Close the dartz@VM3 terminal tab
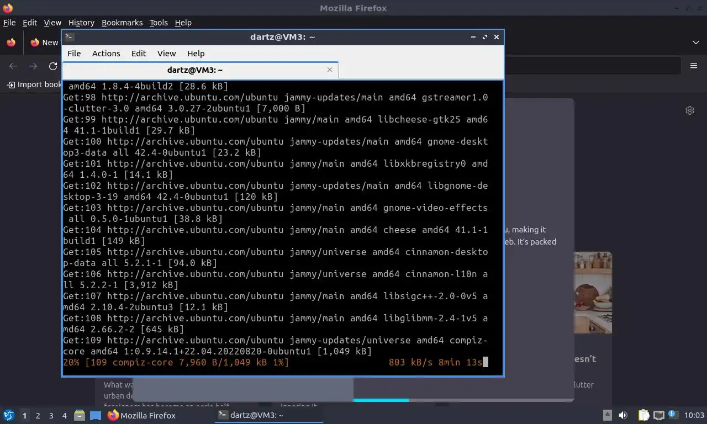The image size is (707, 424). pyautogui.click(x=330, y=70)
